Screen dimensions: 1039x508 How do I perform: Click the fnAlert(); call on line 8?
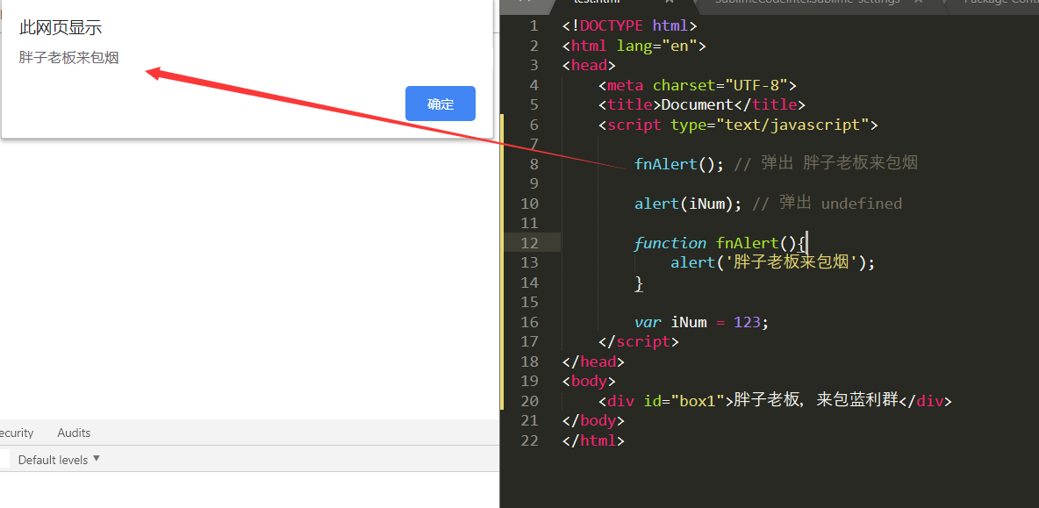[679, 163]
